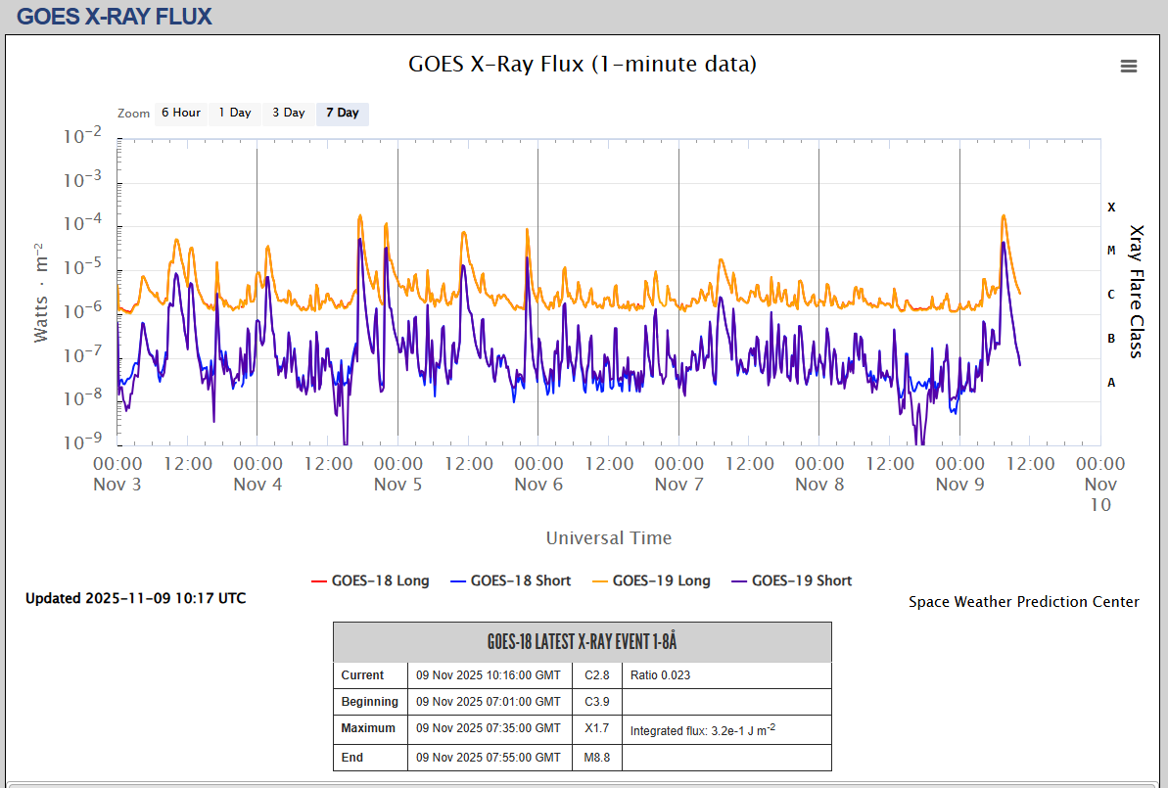The width and height of the screenshot is (1168, 788).
Task: Select the X1.7 maximum flare class cell
Action: pos(597,728)
